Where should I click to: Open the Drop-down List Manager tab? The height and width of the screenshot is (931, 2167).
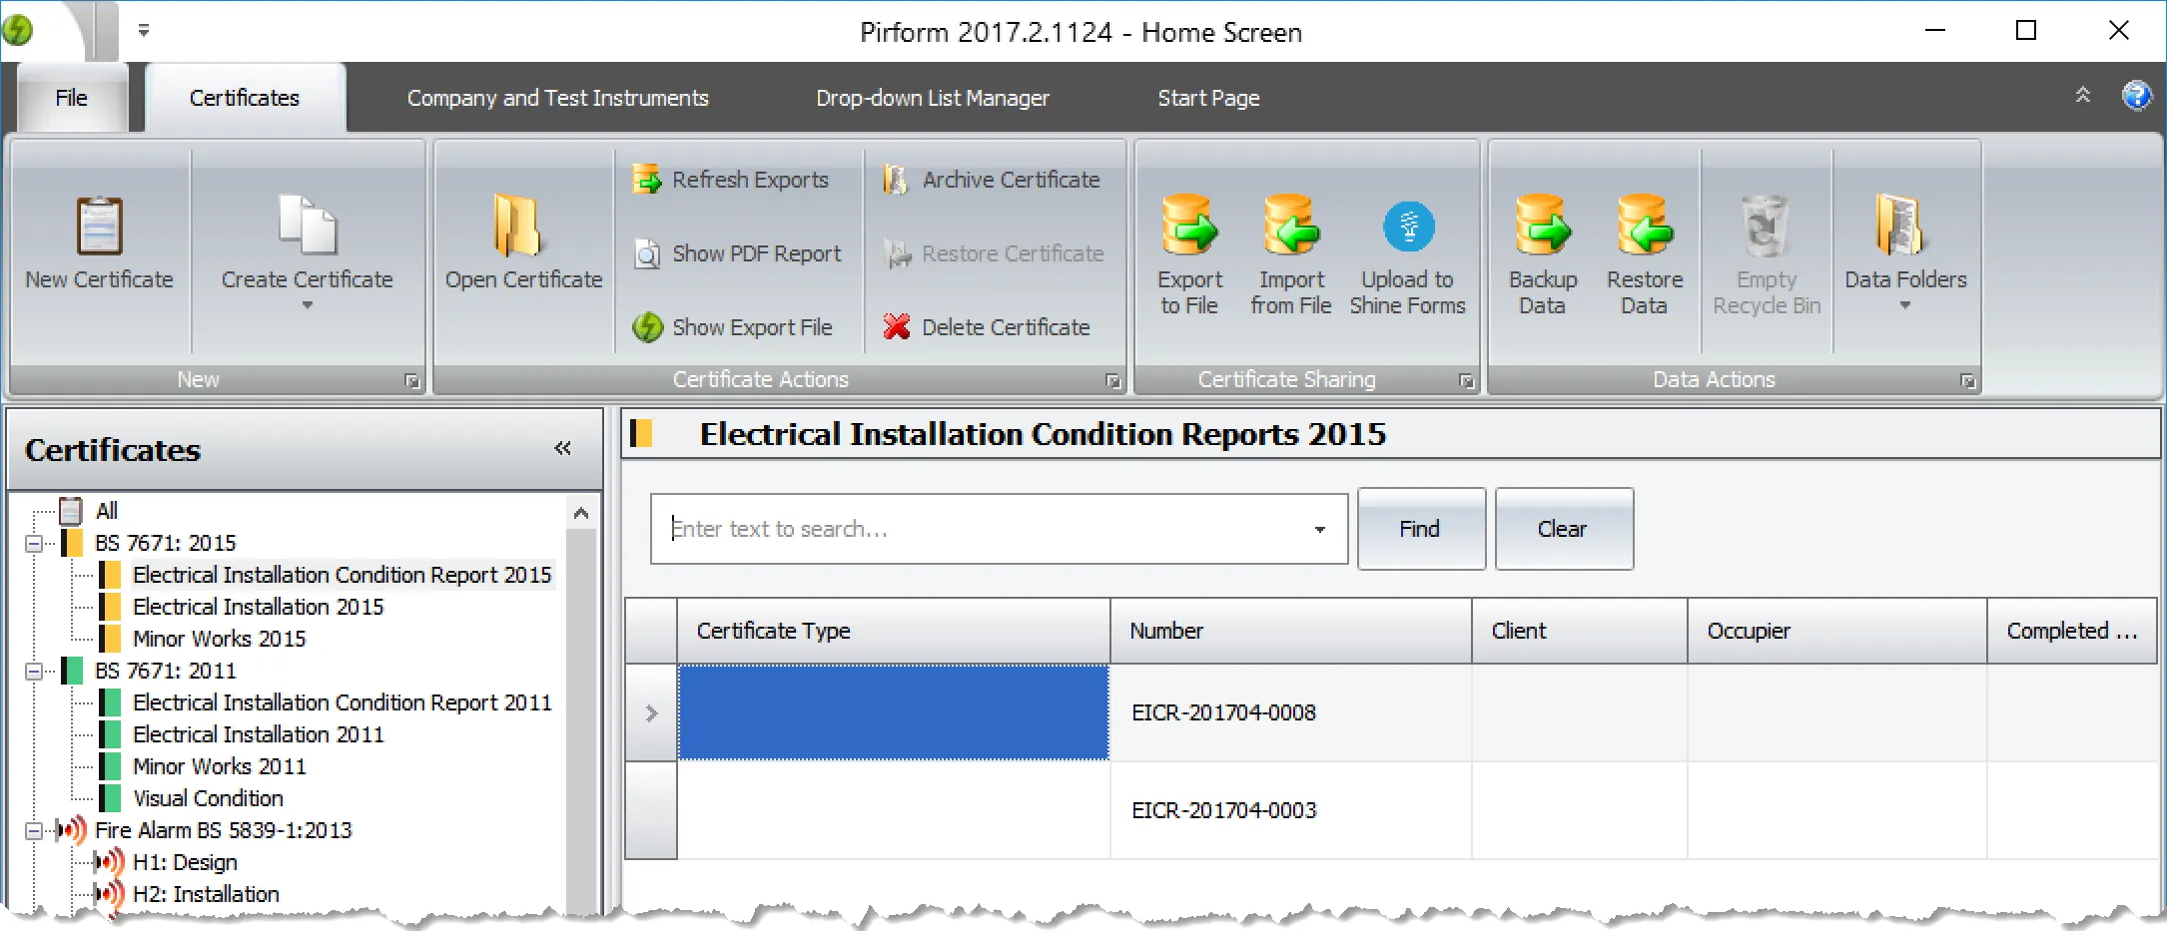coord(932,97)
